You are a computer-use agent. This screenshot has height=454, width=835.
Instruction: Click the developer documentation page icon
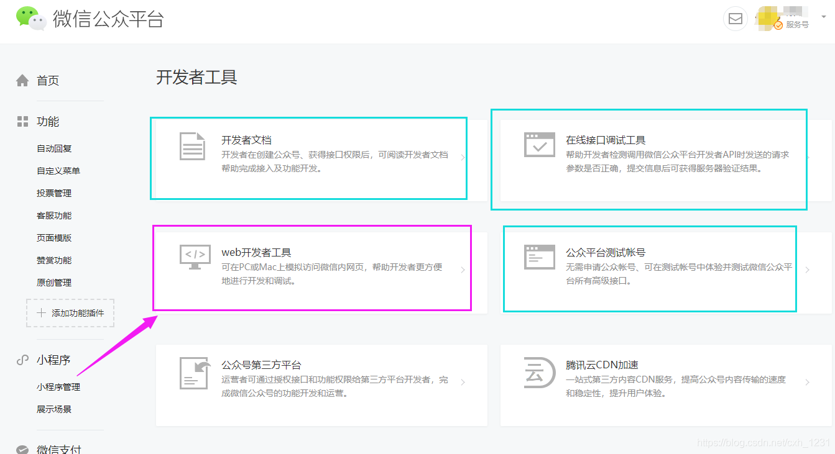tap(192, 147)
